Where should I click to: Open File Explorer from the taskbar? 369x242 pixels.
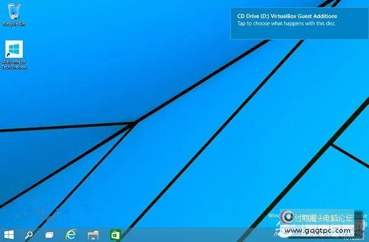pyautogui.click(x=93, y=235)
